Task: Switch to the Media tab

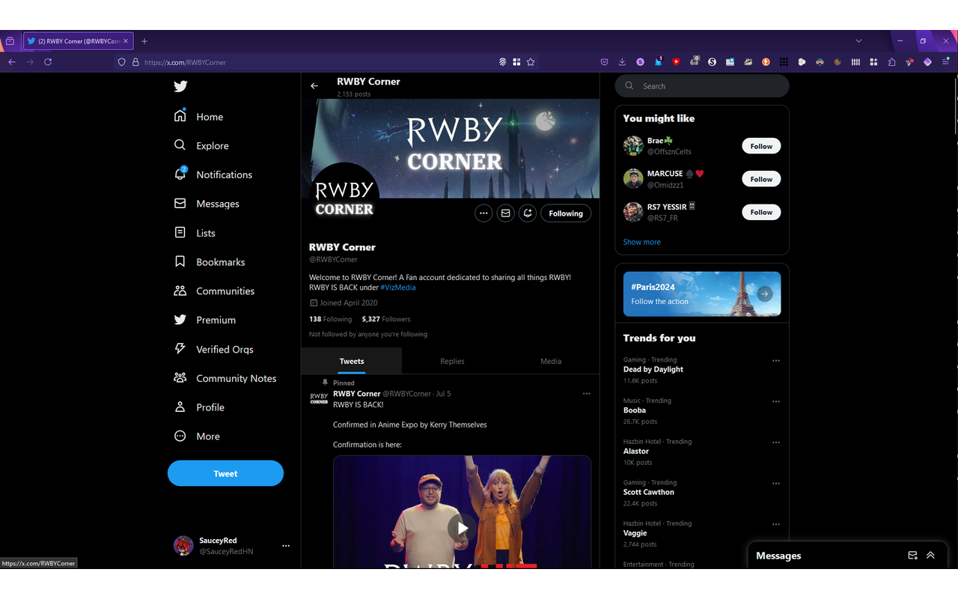Action: pyautogui.click(x=551, y=361)
